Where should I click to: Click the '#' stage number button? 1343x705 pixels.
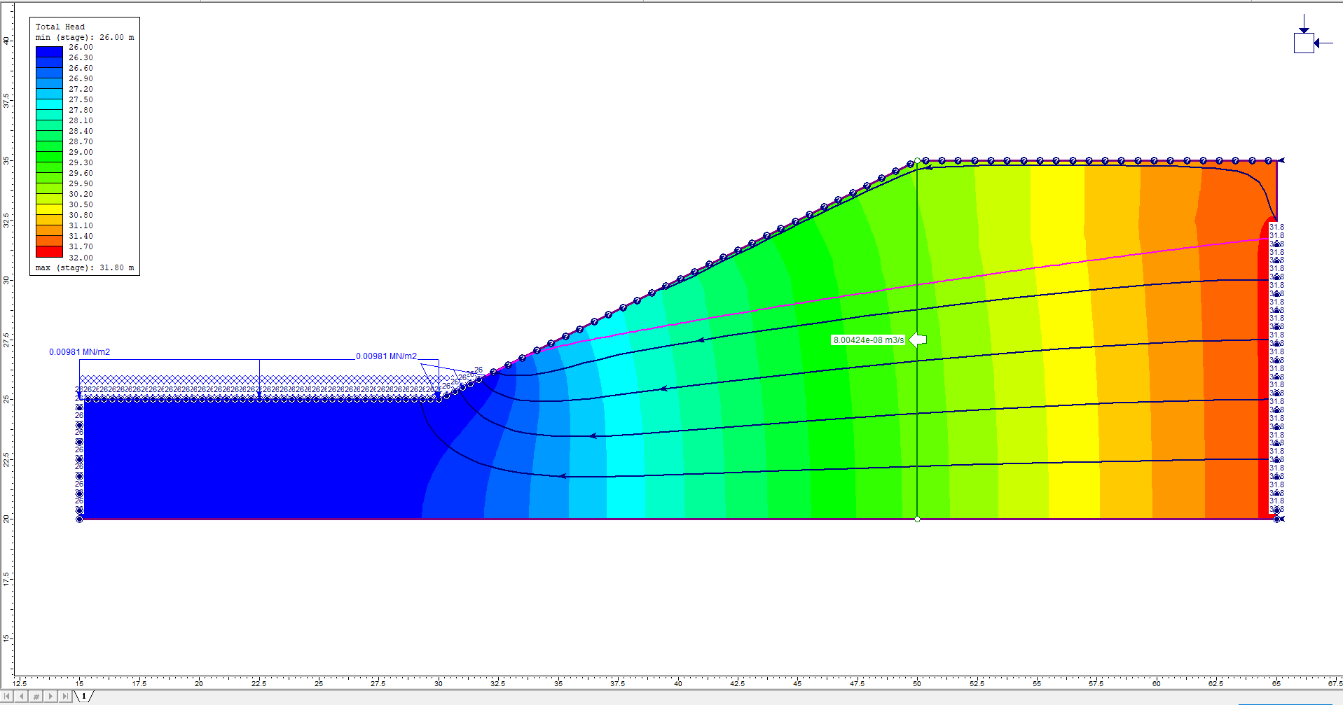pyautogui.click(x=36, y=697)
